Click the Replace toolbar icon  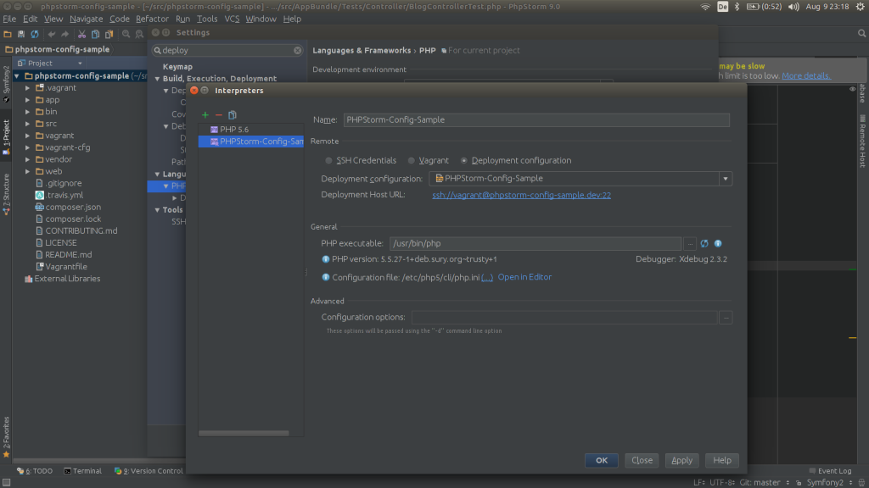[x=139, y=34]
